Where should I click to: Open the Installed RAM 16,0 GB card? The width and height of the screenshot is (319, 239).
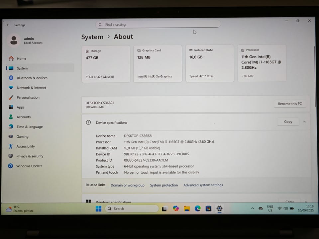tap(210, 63)
